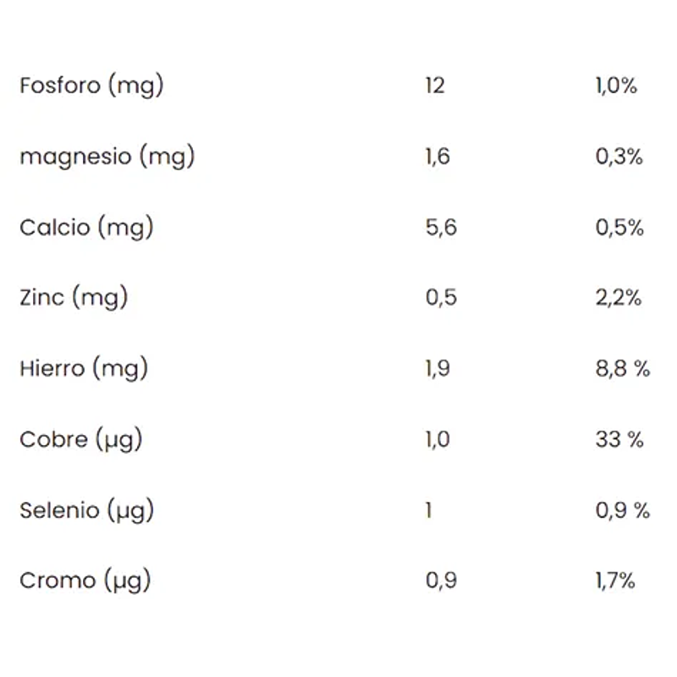The width and height of the screenshot is (677, 677).
Task: Select magnesio amount value 1,6
Action: pyautogui.click(x=438, y=157)
